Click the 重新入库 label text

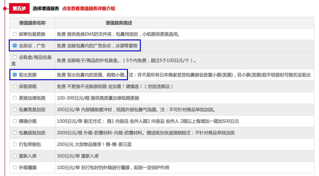coord(28,156)
